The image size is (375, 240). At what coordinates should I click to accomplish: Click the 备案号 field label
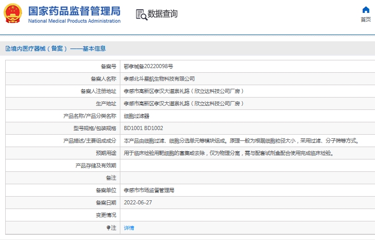[108, 67]
